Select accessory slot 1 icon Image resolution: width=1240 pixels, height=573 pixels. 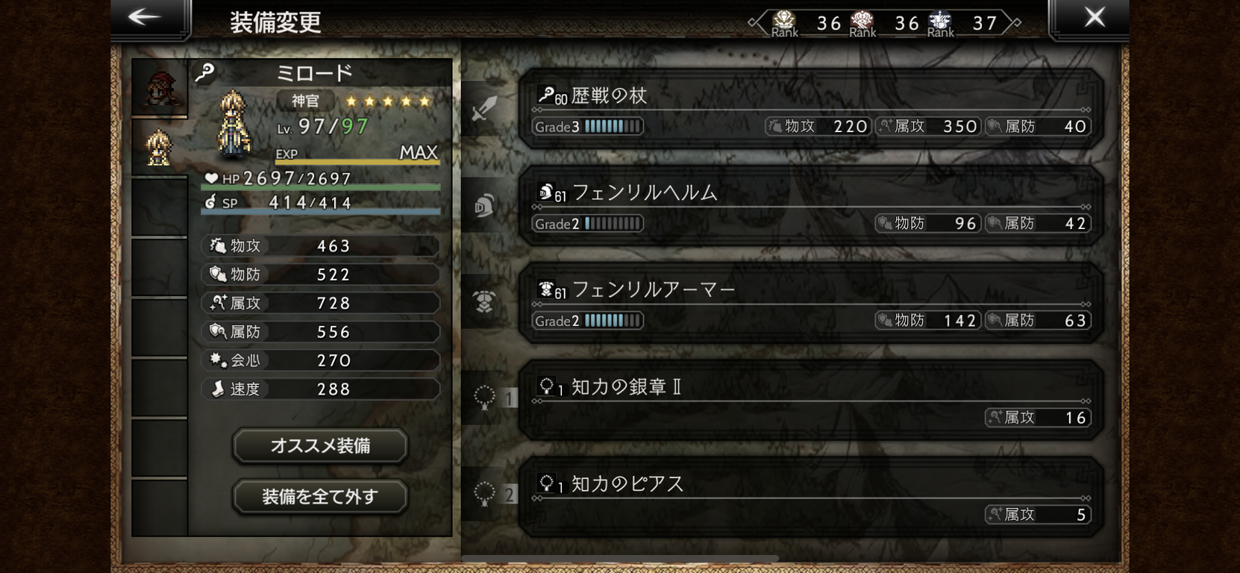(x=485, y=398)
